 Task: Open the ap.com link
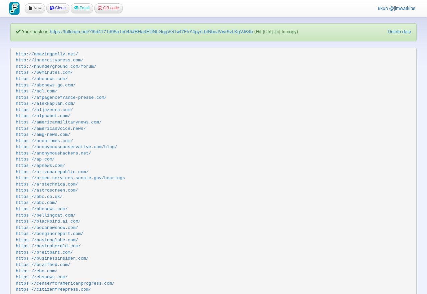pyautogui.click(x=35, y=160)
